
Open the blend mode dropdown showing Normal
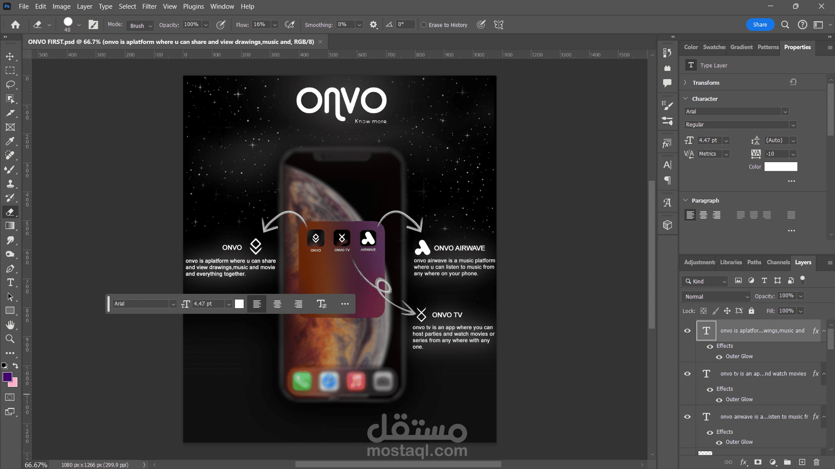(x=716, y=297)
